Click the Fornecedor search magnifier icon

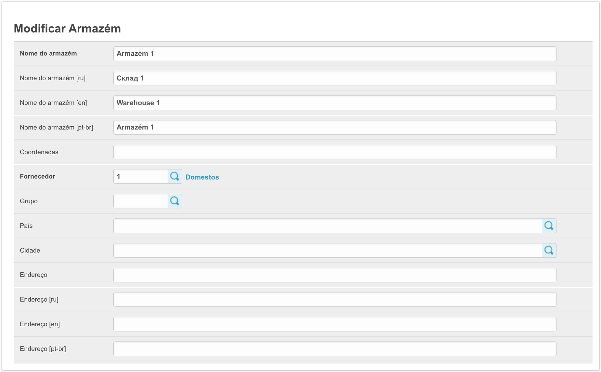pyautogui.click(x=175, y=177)
